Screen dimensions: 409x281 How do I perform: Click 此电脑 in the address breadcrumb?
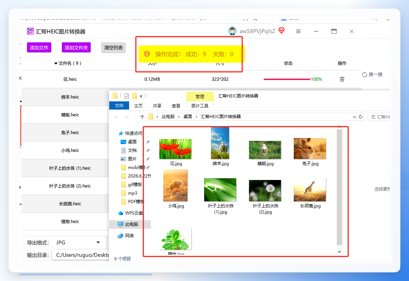point(168,117)
